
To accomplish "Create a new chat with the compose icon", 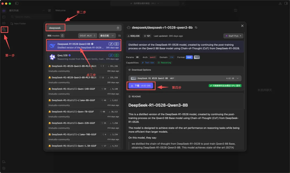I will (x=49, y=10).
